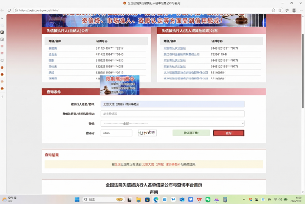
Task: Refresh the captcha image
Action: coord(147,133)
